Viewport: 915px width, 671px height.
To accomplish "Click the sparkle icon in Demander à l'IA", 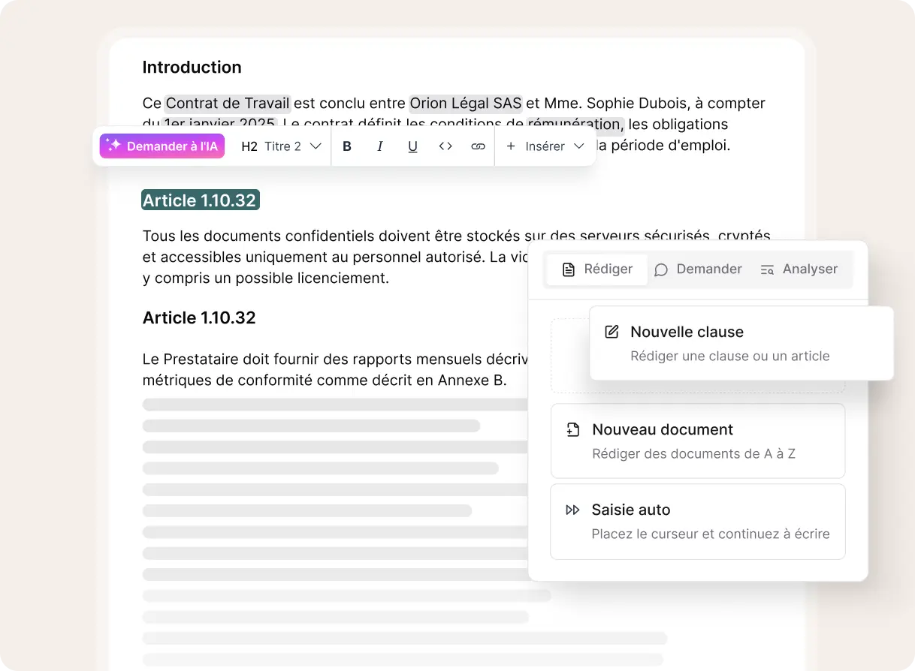I will (113, 146).
